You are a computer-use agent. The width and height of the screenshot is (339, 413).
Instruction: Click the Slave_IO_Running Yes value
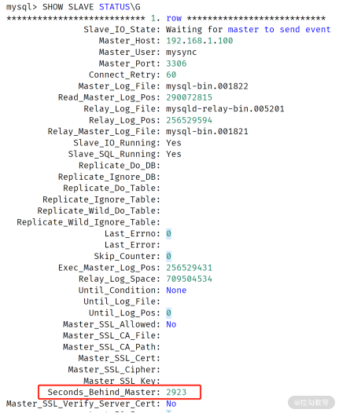coord(174,143)
